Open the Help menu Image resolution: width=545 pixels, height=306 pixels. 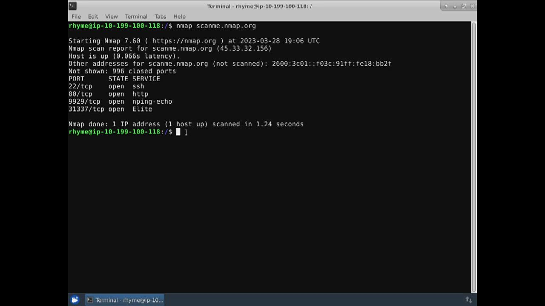pyautogui.click(x=179, y=17)
